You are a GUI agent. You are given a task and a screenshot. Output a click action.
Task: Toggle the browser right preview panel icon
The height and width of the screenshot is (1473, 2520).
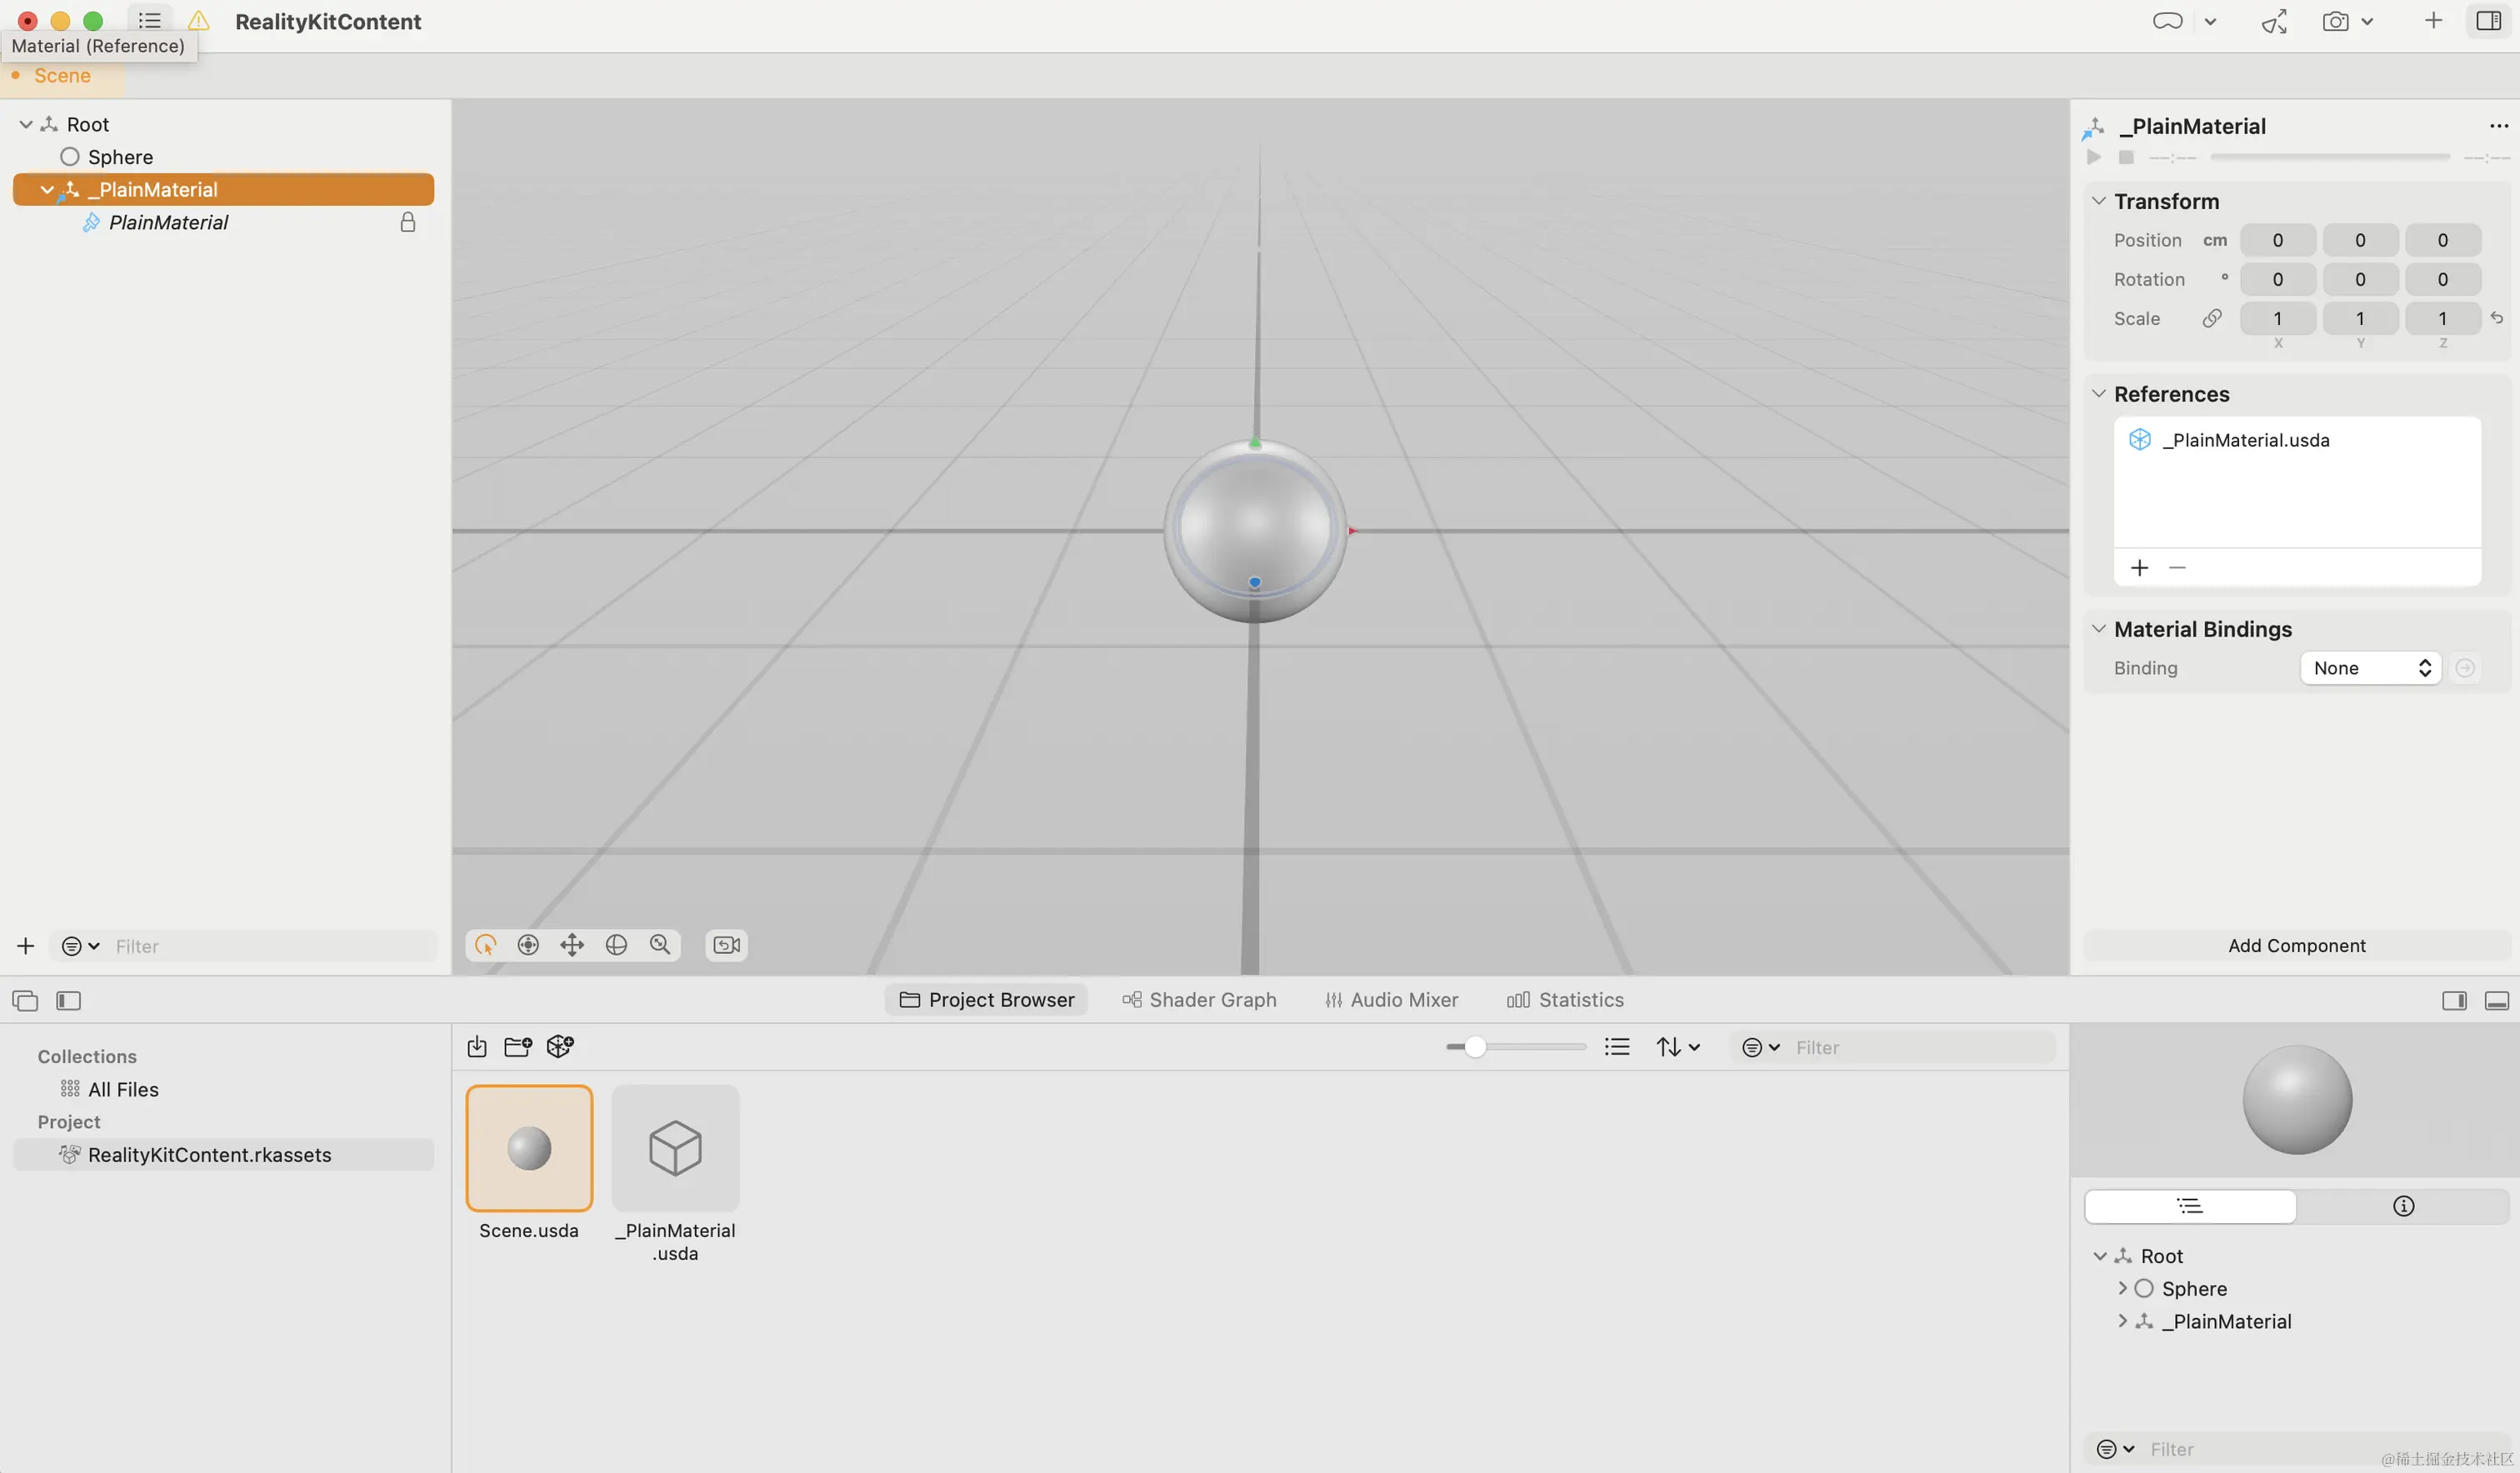pos(2454,1001)
